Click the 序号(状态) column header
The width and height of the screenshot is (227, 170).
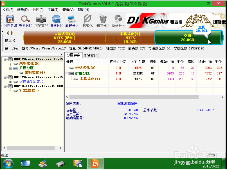point(118,62)
